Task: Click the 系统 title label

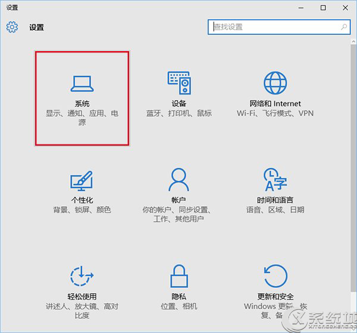Action: [82, 103]
